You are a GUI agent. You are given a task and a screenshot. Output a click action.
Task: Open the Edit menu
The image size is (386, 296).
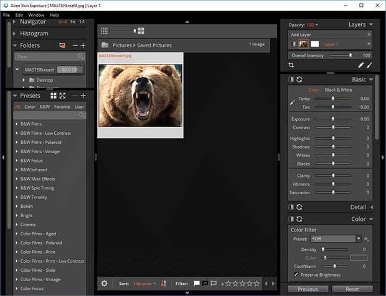pos(19,14)
